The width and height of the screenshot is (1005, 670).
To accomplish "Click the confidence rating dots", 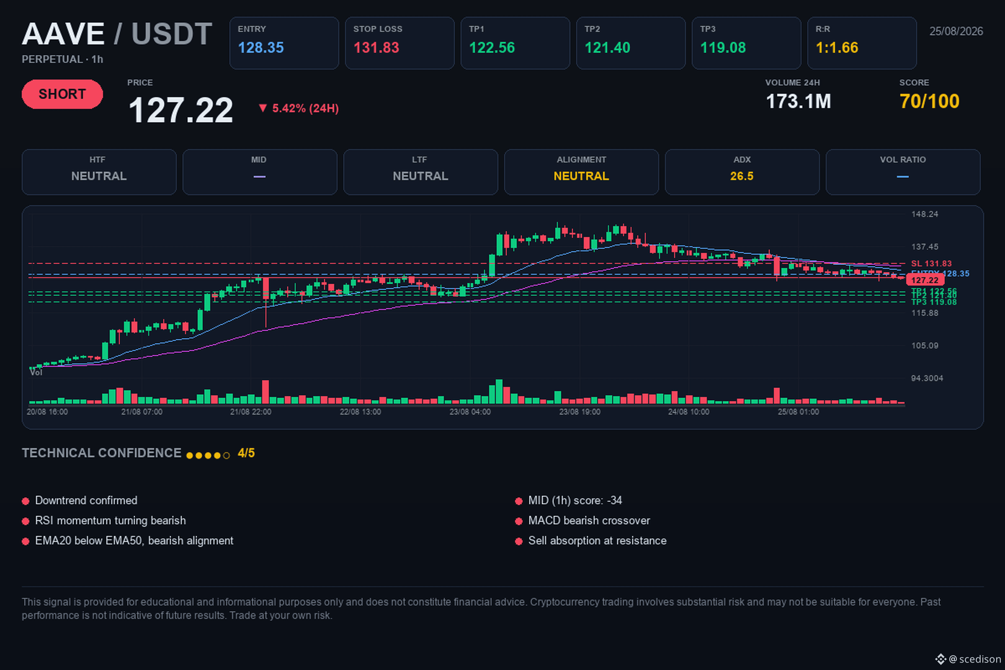I will point(208,456).
